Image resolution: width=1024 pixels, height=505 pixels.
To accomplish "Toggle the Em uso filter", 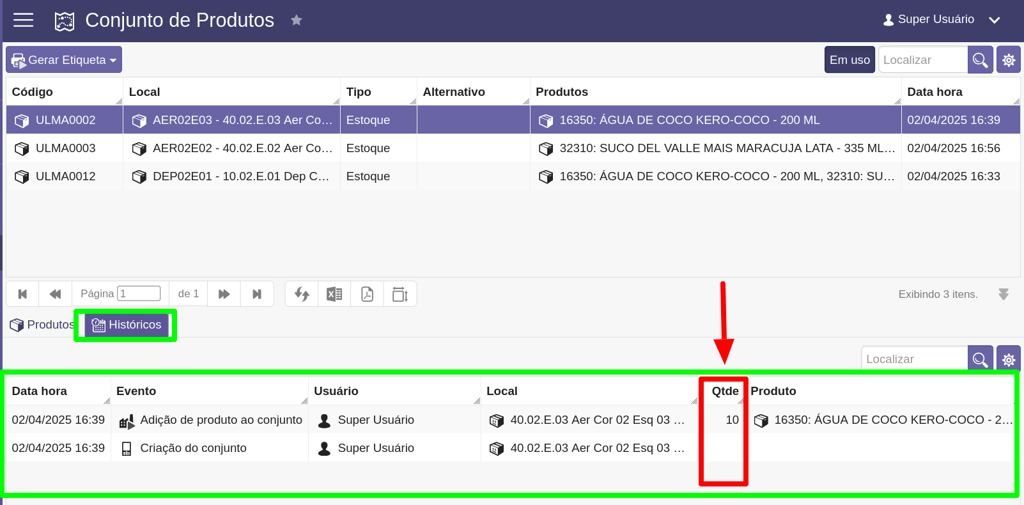I will [x=849, y=59].
